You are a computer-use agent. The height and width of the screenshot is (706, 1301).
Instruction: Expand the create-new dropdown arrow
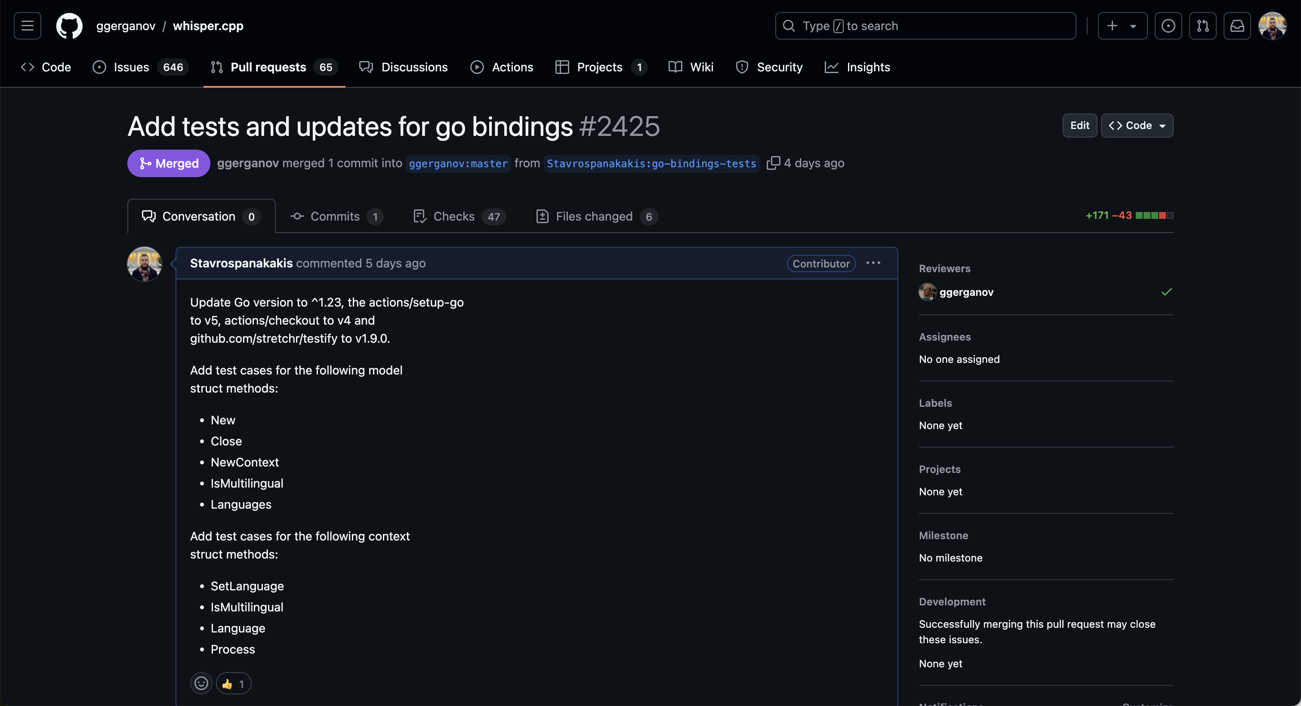(x=1133, y=26)
